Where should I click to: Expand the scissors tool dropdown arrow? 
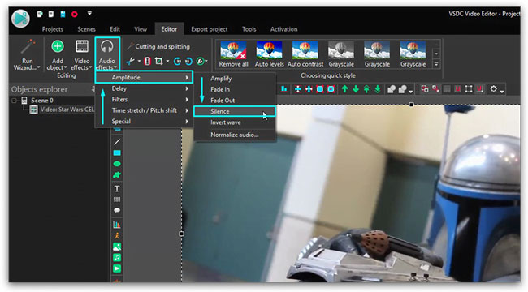[139, 61]
